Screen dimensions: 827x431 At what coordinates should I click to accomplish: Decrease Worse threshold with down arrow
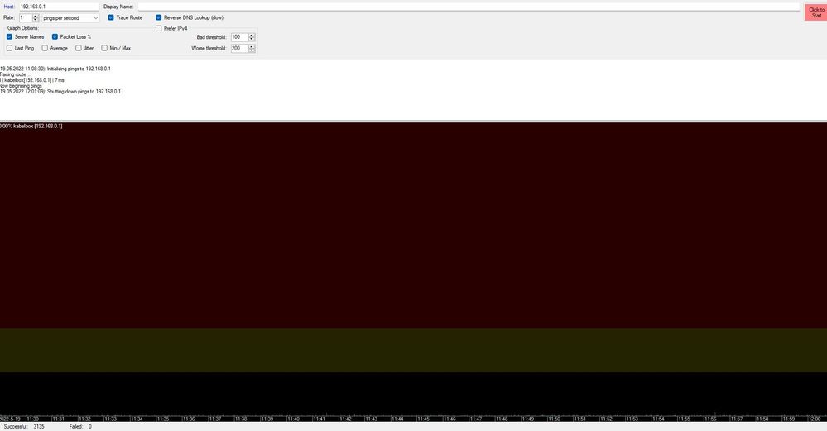click(x=252, y=50)
